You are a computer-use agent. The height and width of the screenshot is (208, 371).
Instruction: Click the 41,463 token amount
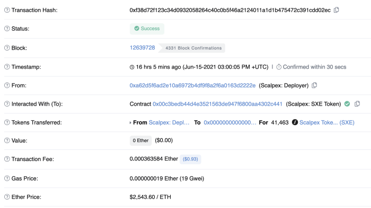280,122
